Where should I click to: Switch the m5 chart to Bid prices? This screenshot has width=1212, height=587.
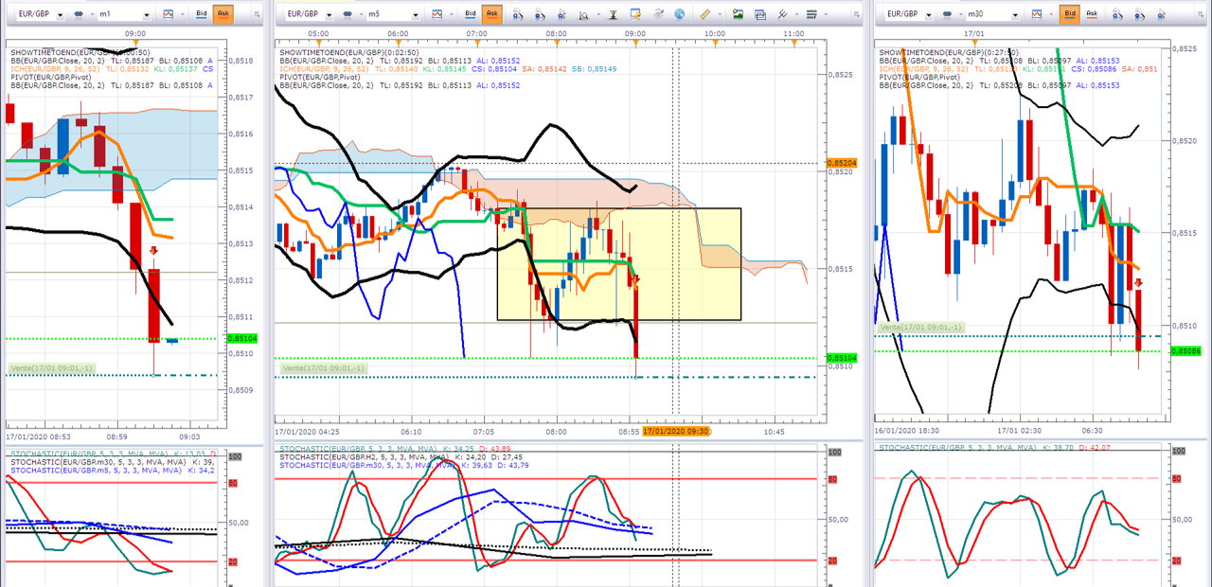(x=470, y=15)
